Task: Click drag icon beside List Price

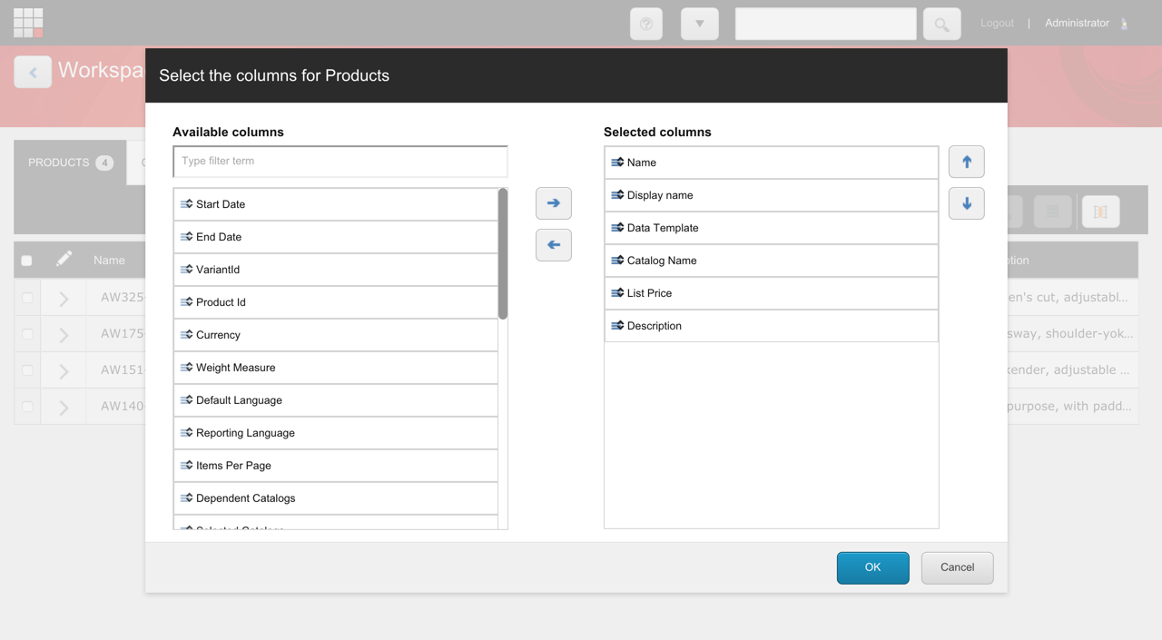Action: coord(617,293)
